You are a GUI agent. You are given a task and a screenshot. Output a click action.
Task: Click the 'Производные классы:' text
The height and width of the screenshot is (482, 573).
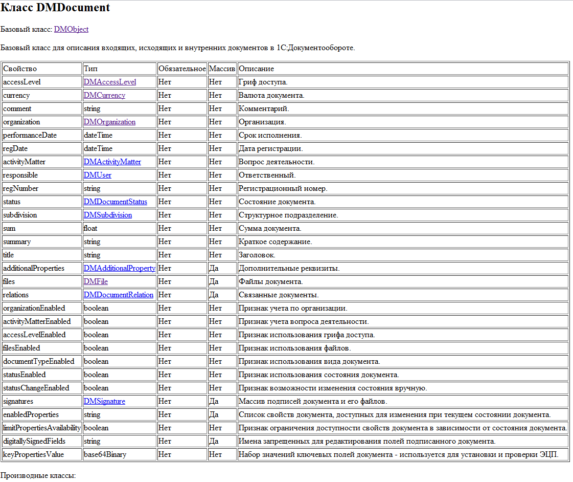(x=38, y=475)
